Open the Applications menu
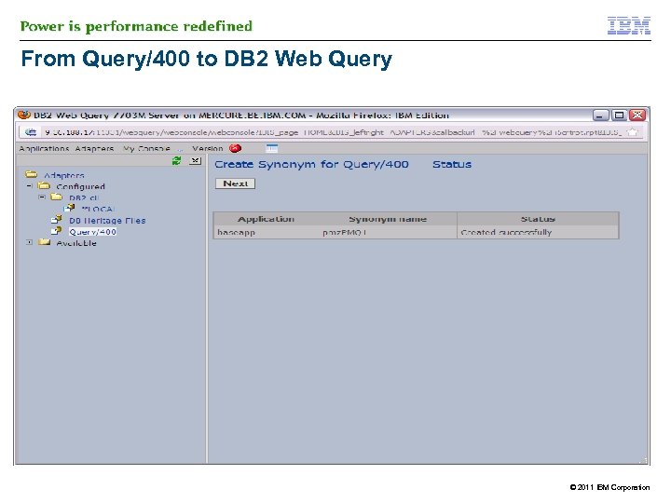This screenshot has width=671, height=503. pos(44,148)
